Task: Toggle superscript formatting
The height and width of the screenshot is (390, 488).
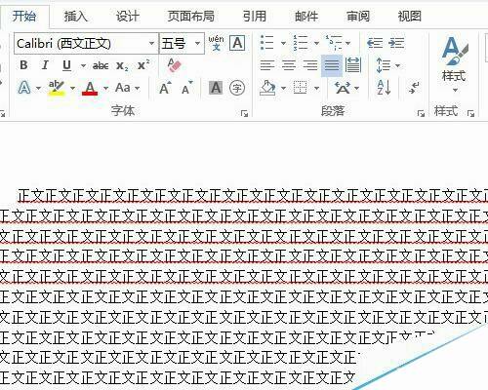Action: (143, 65)
